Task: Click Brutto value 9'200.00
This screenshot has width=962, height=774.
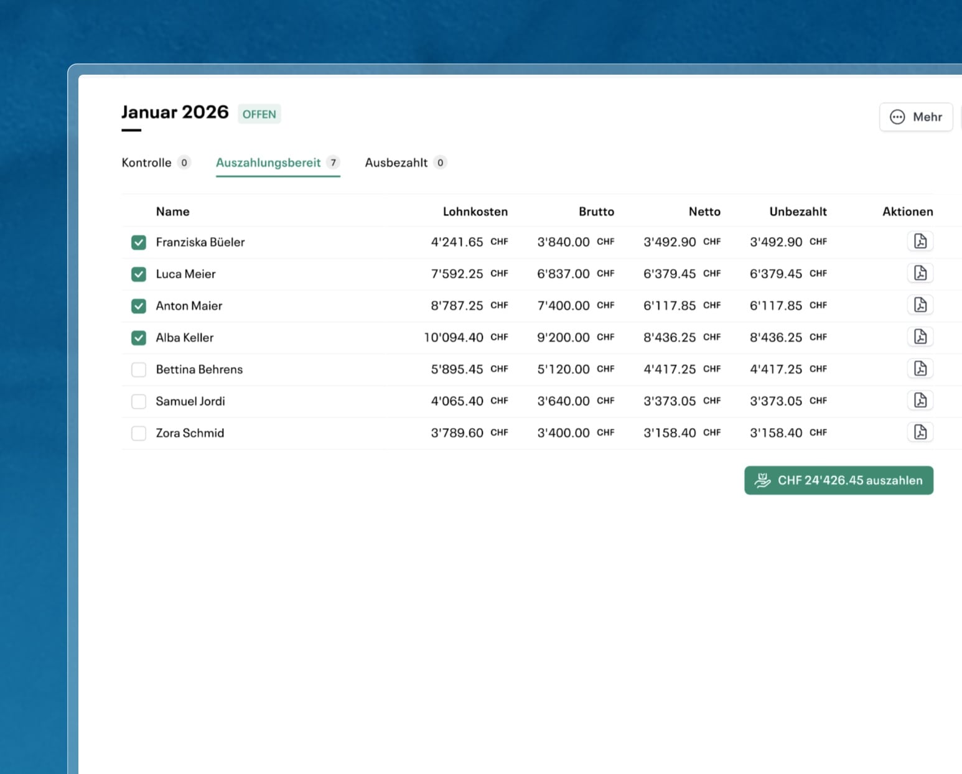Action: 563,337
